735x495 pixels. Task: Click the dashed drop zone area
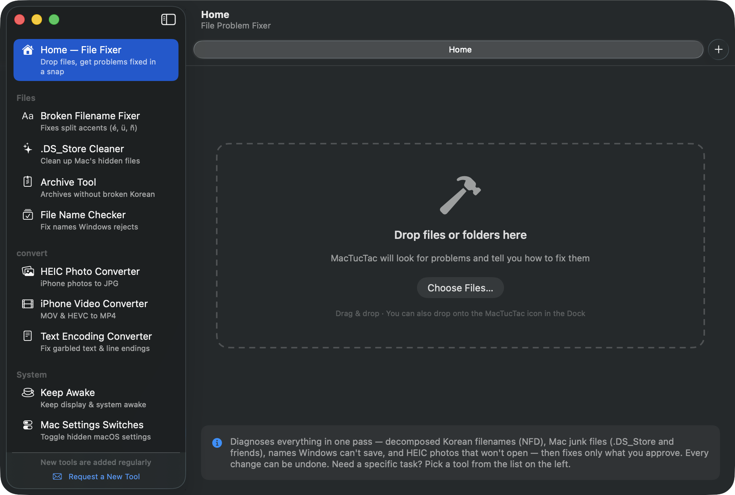click(x=460, y=246)
